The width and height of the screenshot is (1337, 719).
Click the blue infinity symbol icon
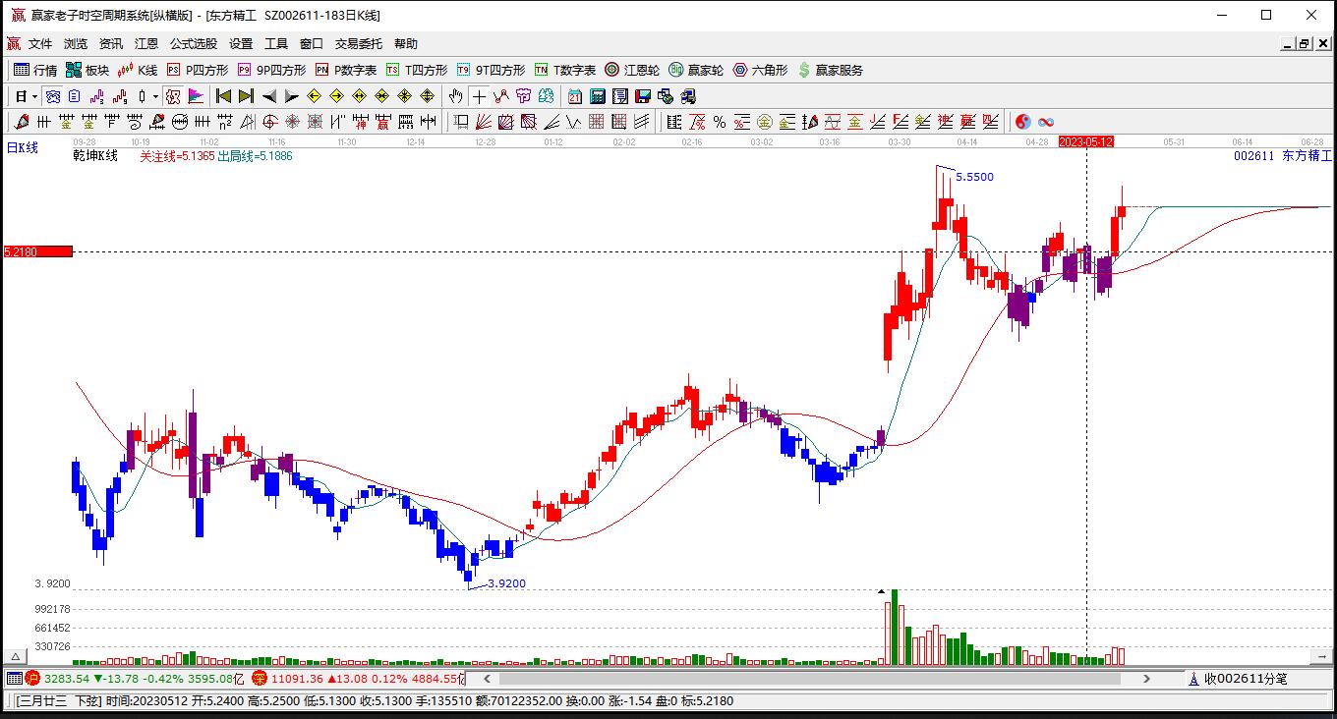[1045, 122]
